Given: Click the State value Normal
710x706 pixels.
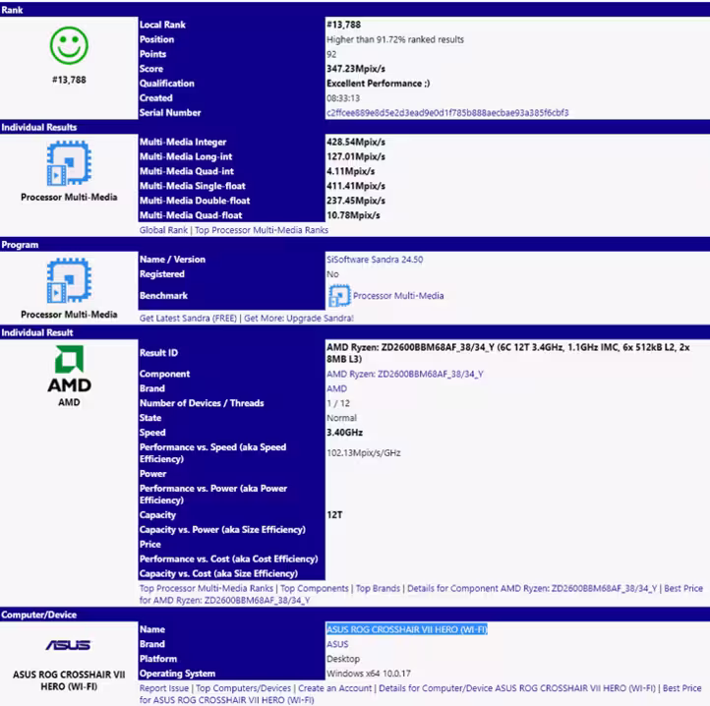Looking at the screenshot, I should tap(342, 418).
